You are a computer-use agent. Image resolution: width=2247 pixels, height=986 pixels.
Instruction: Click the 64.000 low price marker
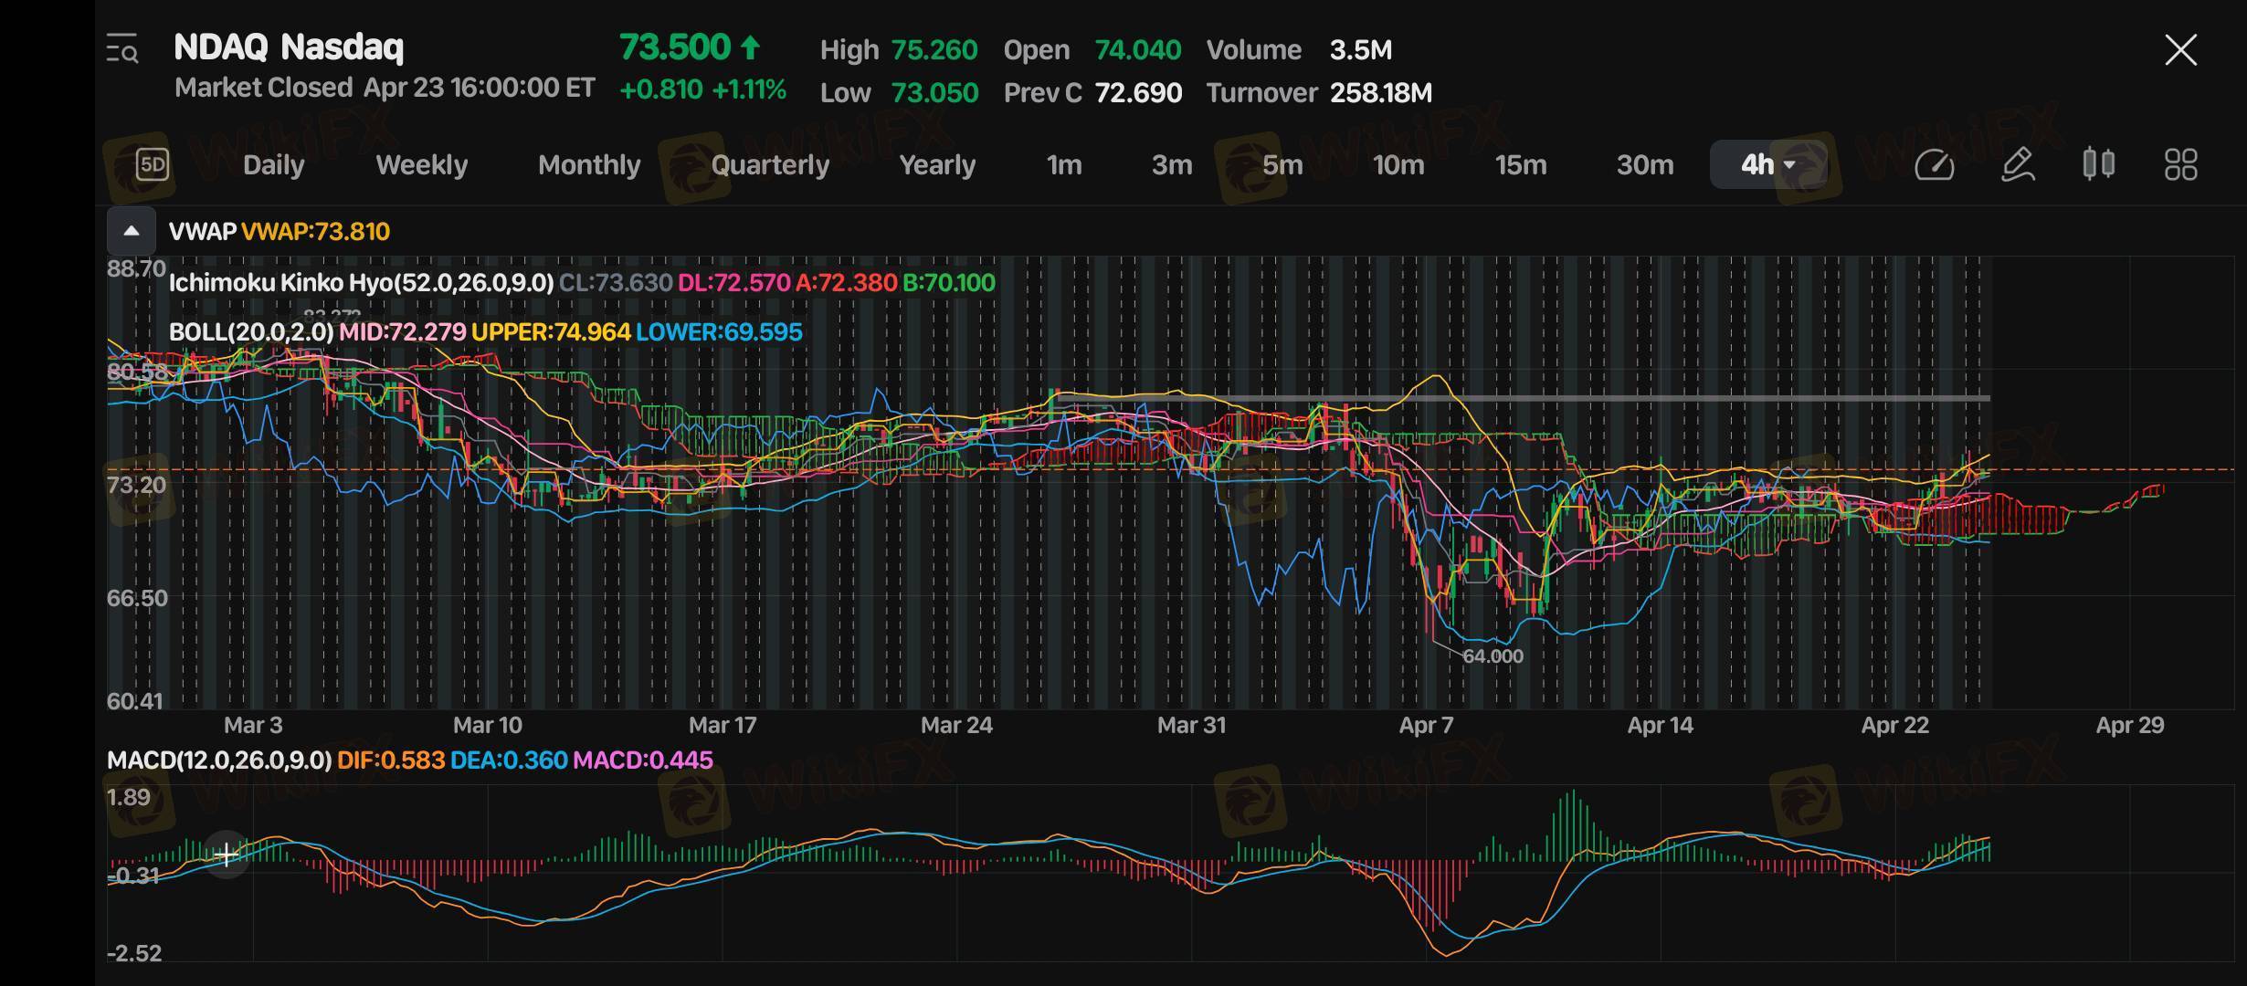coord(1493,656)
